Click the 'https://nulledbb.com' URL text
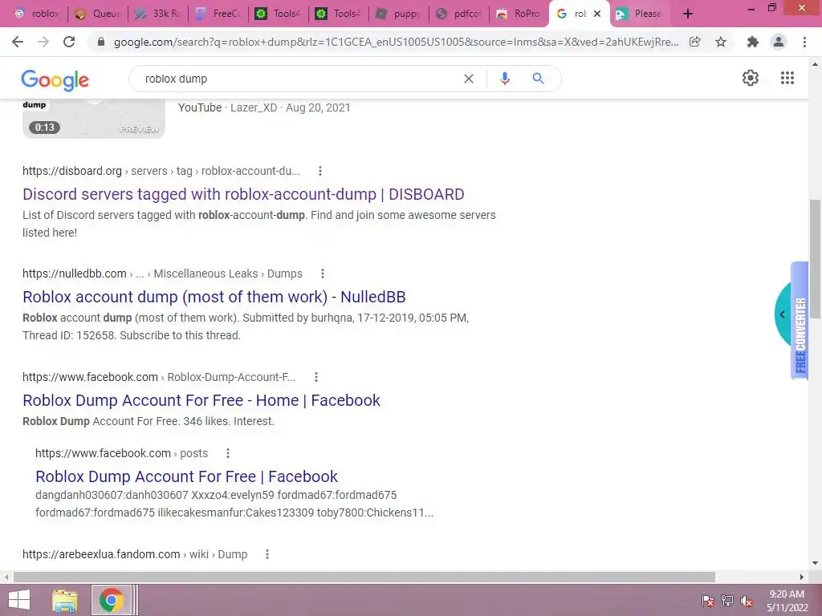The width and height of the screenshot is (822, 616). [75, 274]
